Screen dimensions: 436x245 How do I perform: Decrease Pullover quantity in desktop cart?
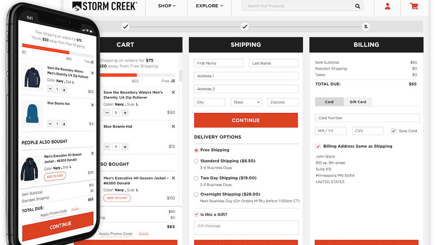pos(107,113)
